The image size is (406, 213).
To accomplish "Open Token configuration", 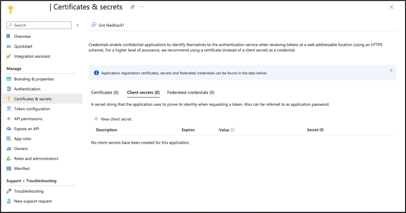I will click(x=32, y=109).
